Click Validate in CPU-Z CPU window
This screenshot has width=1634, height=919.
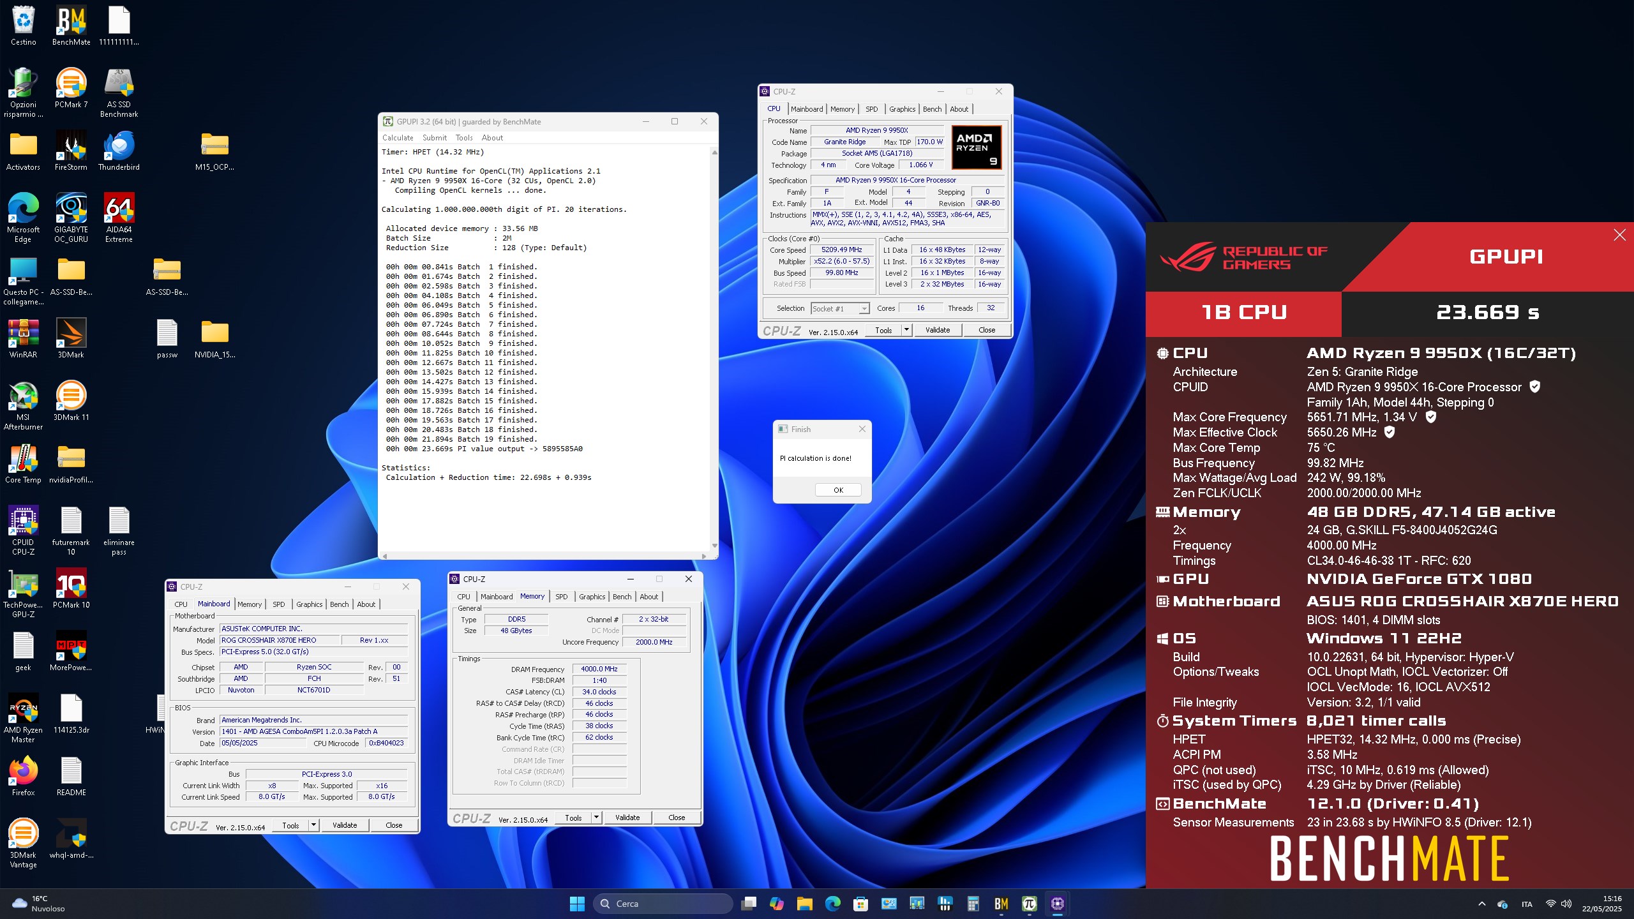click(x=938, y=330)
